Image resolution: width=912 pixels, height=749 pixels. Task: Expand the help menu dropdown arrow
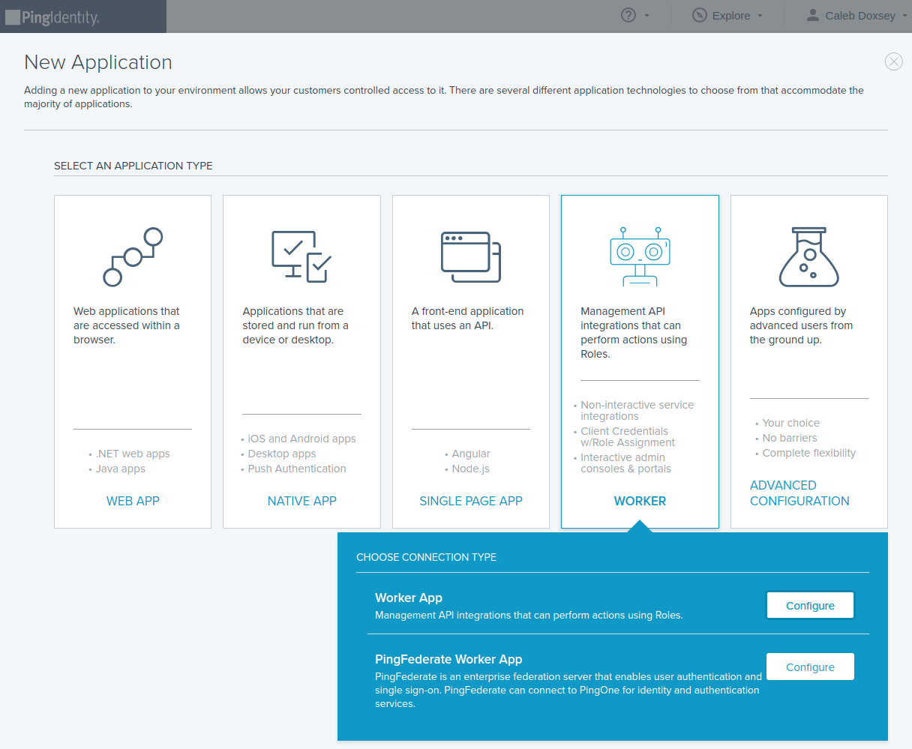click(x=647, y=16)
